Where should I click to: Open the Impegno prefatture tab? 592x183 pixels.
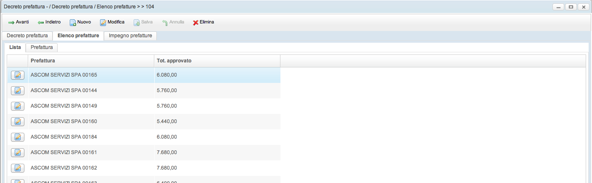pos(130,36)
